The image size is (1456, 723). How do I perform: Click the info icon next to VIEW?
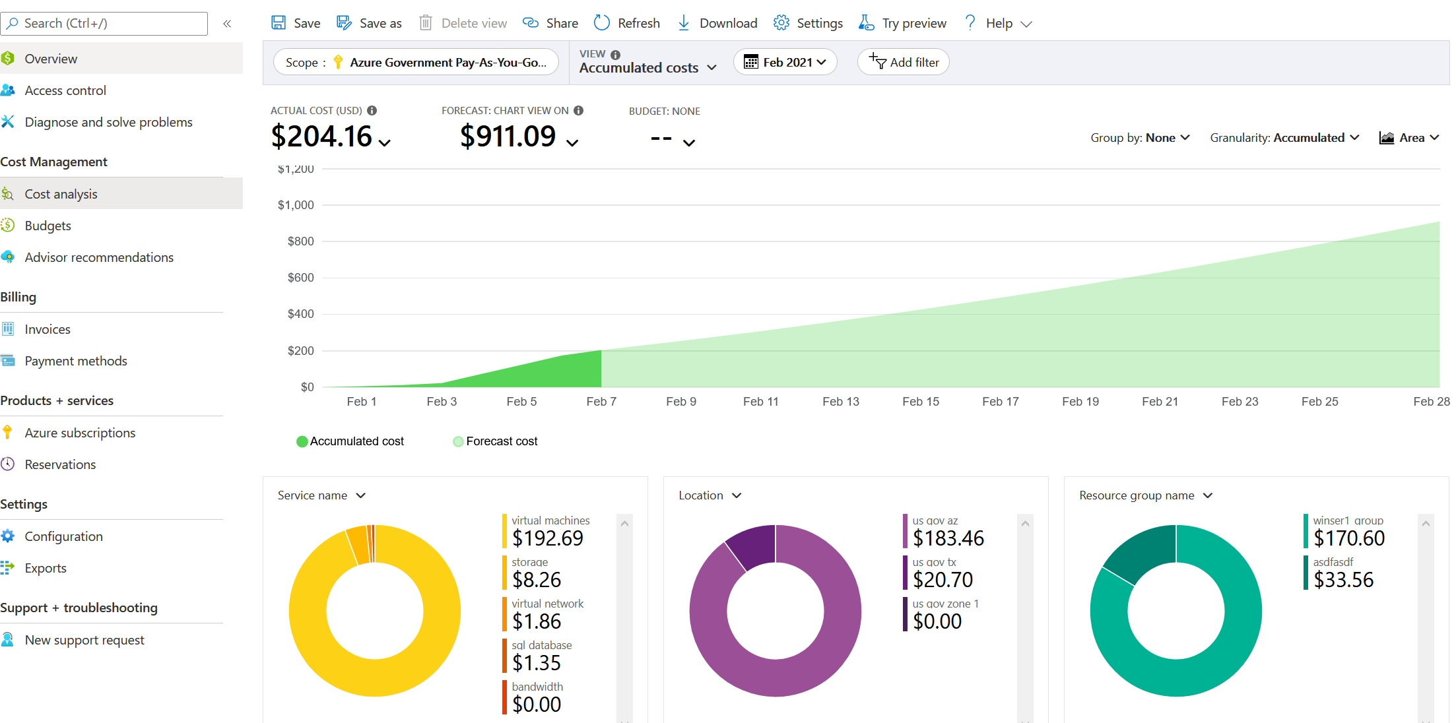tap(616, 55)
